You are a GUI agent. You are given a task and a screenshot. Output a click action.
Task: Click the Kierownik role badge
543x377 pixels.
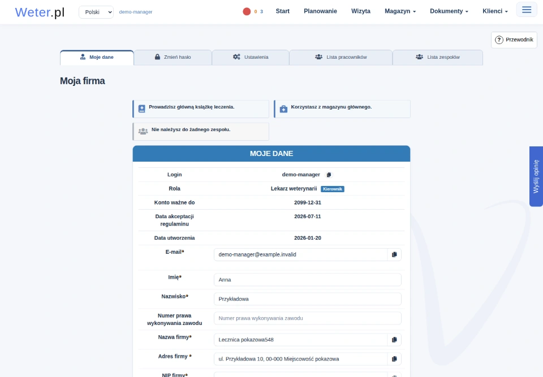coord(333,189)
